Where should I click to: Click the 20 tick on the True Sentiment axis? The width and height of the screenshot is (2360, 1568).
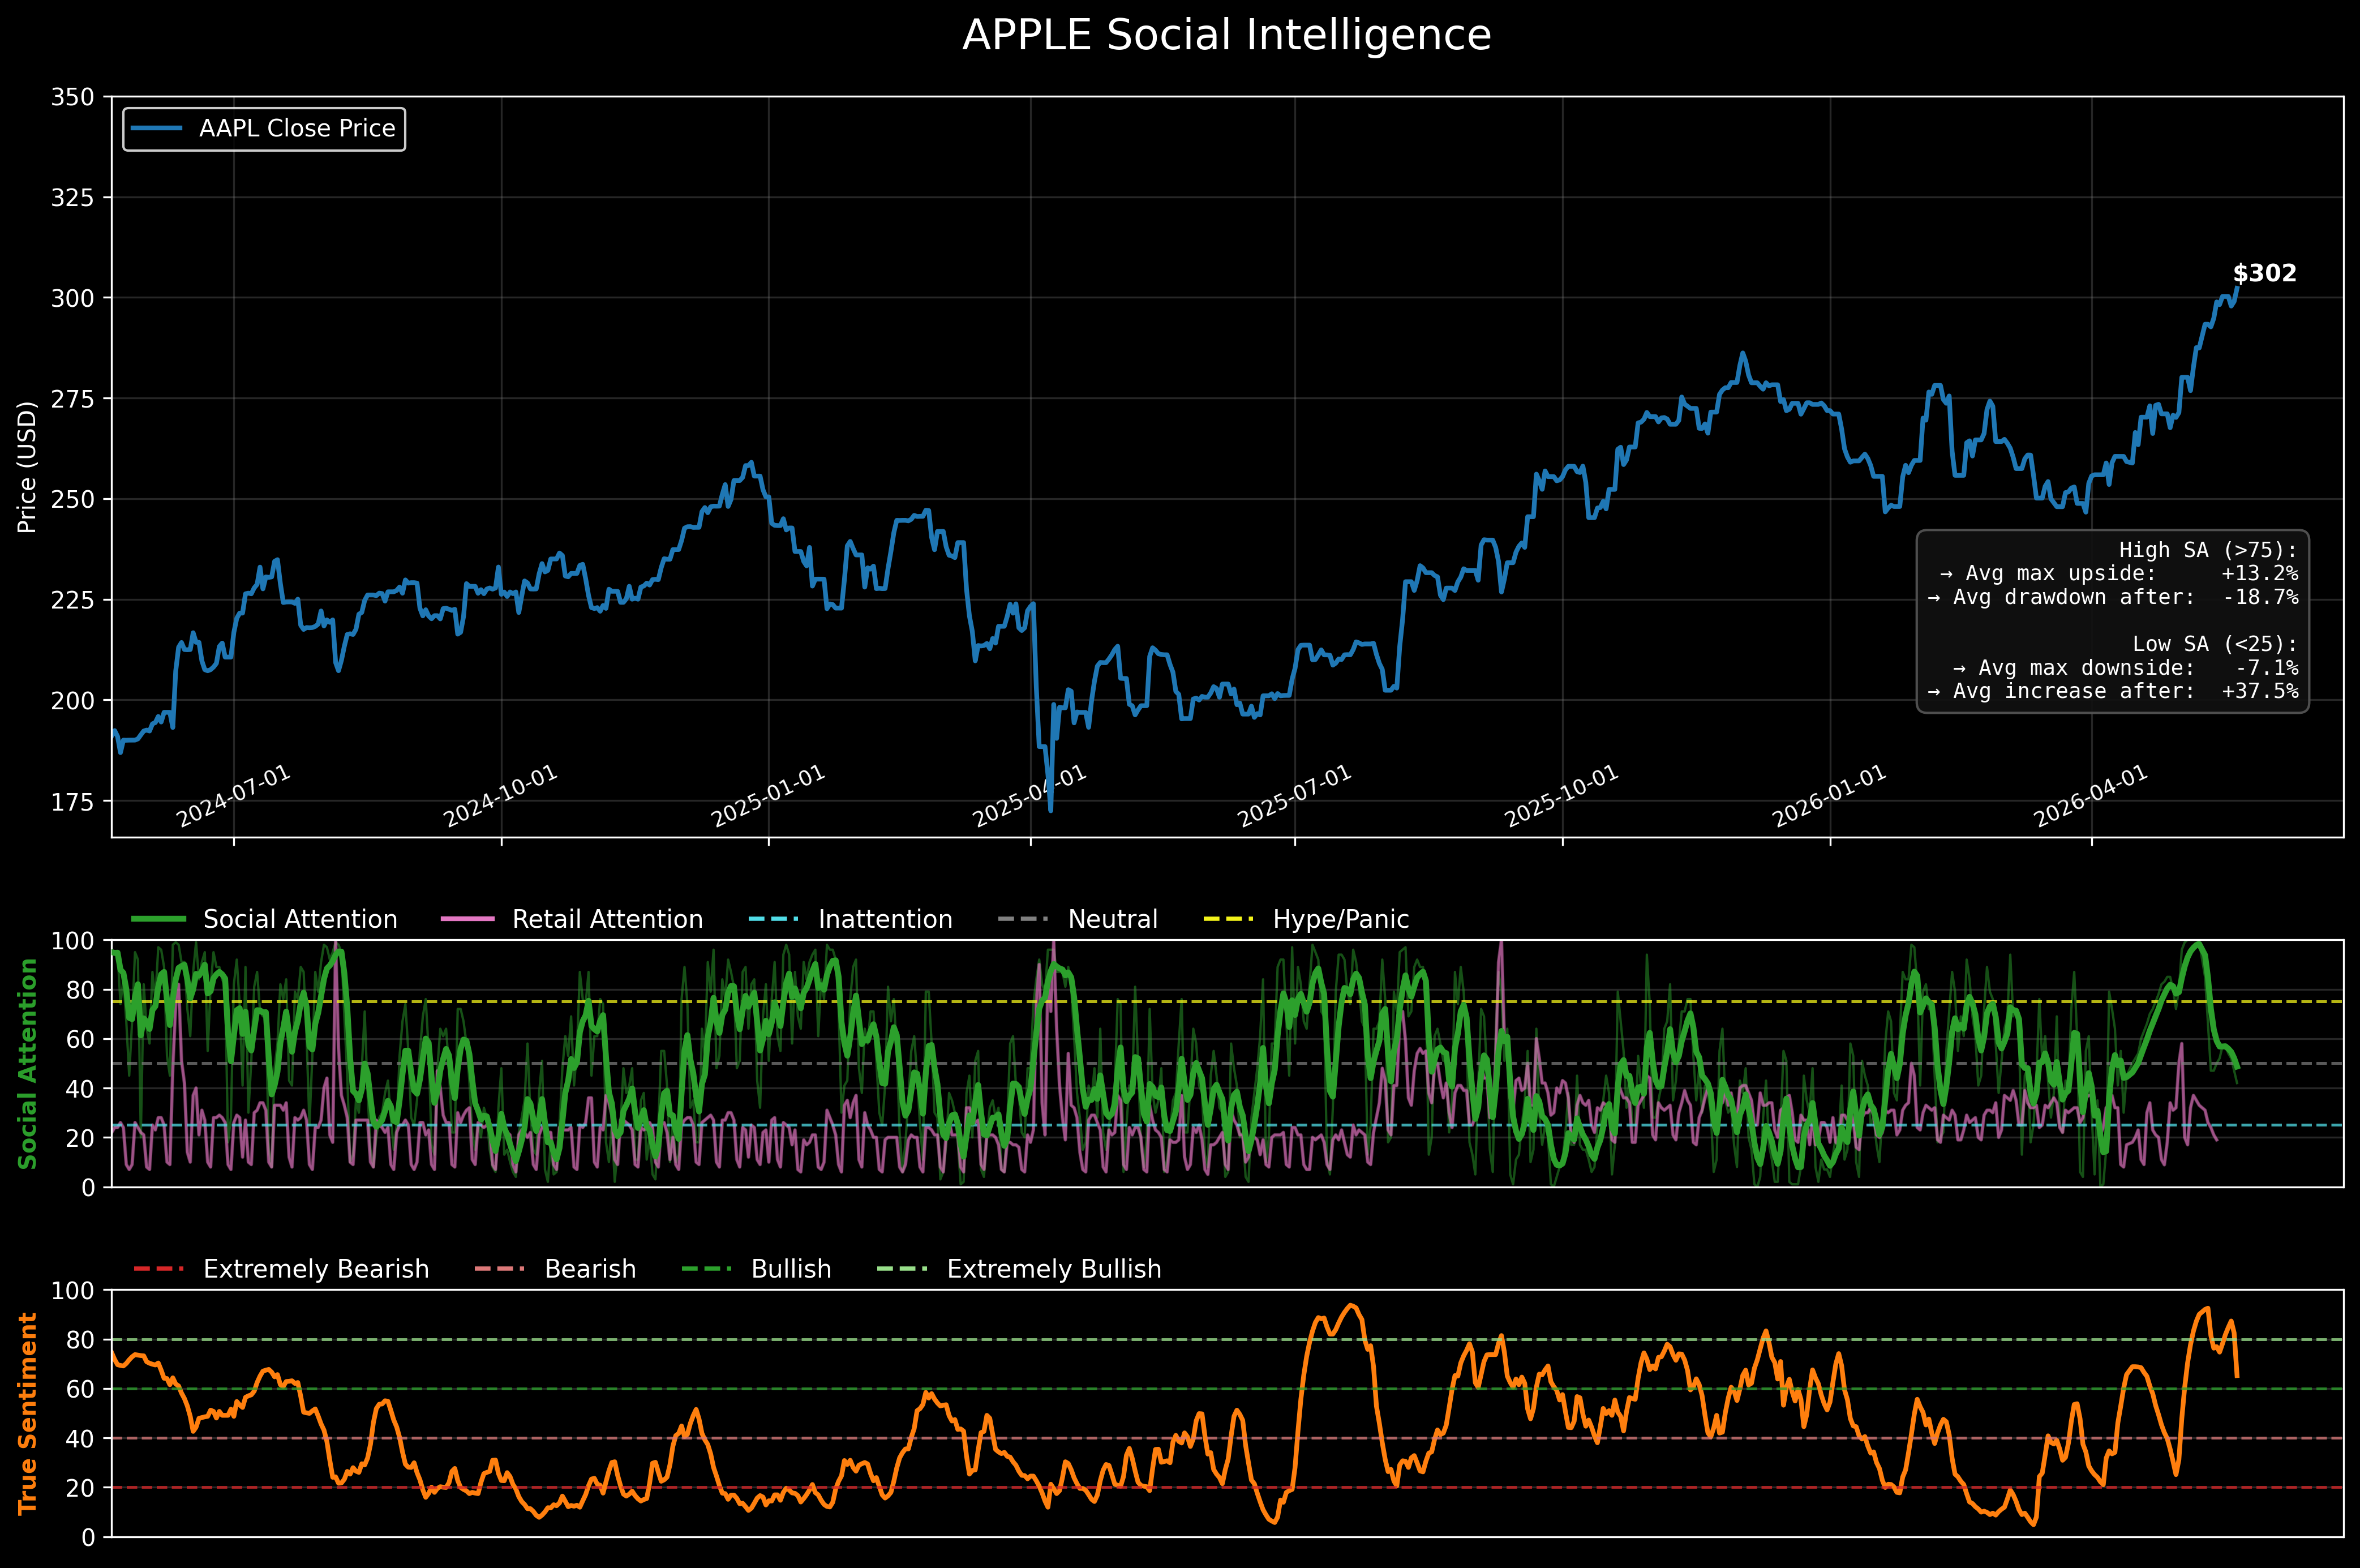(x=81, y=1488)
